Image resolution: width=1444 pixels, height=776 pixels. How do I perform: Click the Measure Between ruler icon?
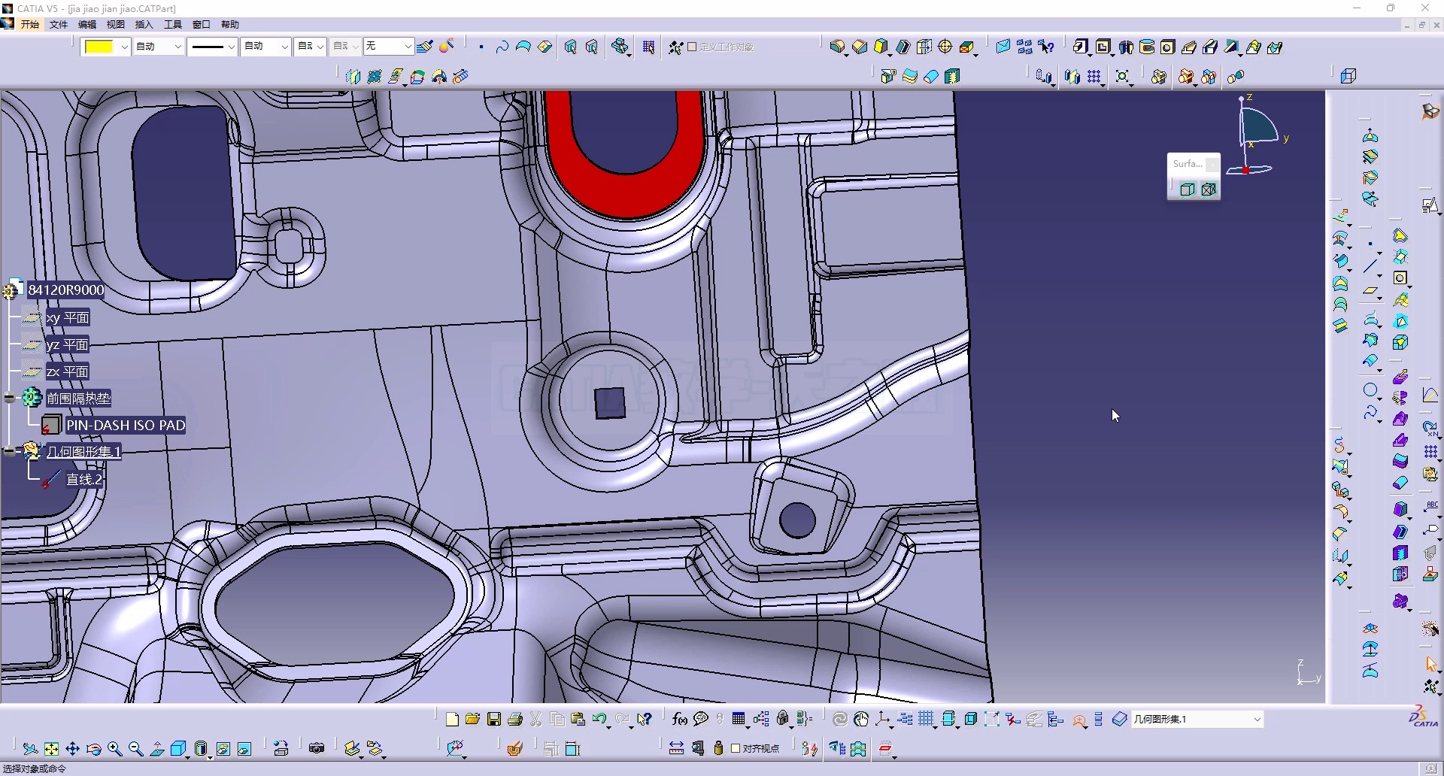(x=676, y=748)
